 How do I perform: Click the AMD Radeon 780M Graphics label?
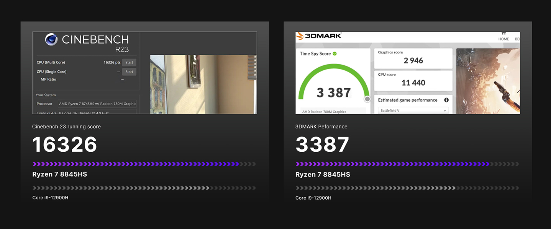click(x=324, y=112)
